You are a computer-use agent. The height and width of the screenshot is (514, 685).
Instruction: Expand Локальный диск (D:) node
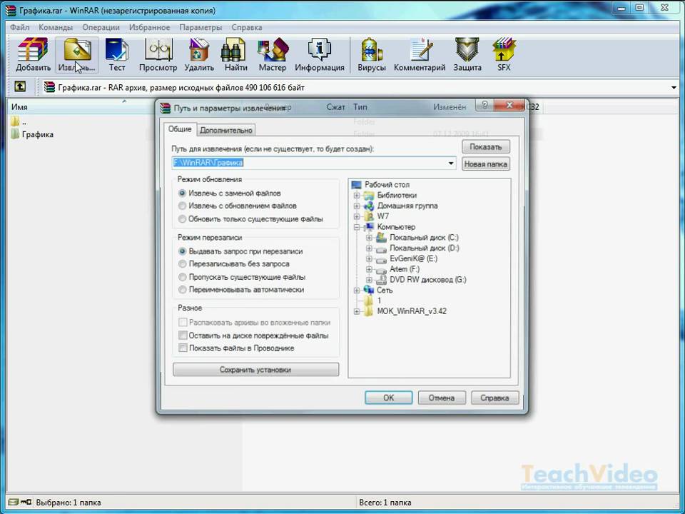[x=369, y=248]
